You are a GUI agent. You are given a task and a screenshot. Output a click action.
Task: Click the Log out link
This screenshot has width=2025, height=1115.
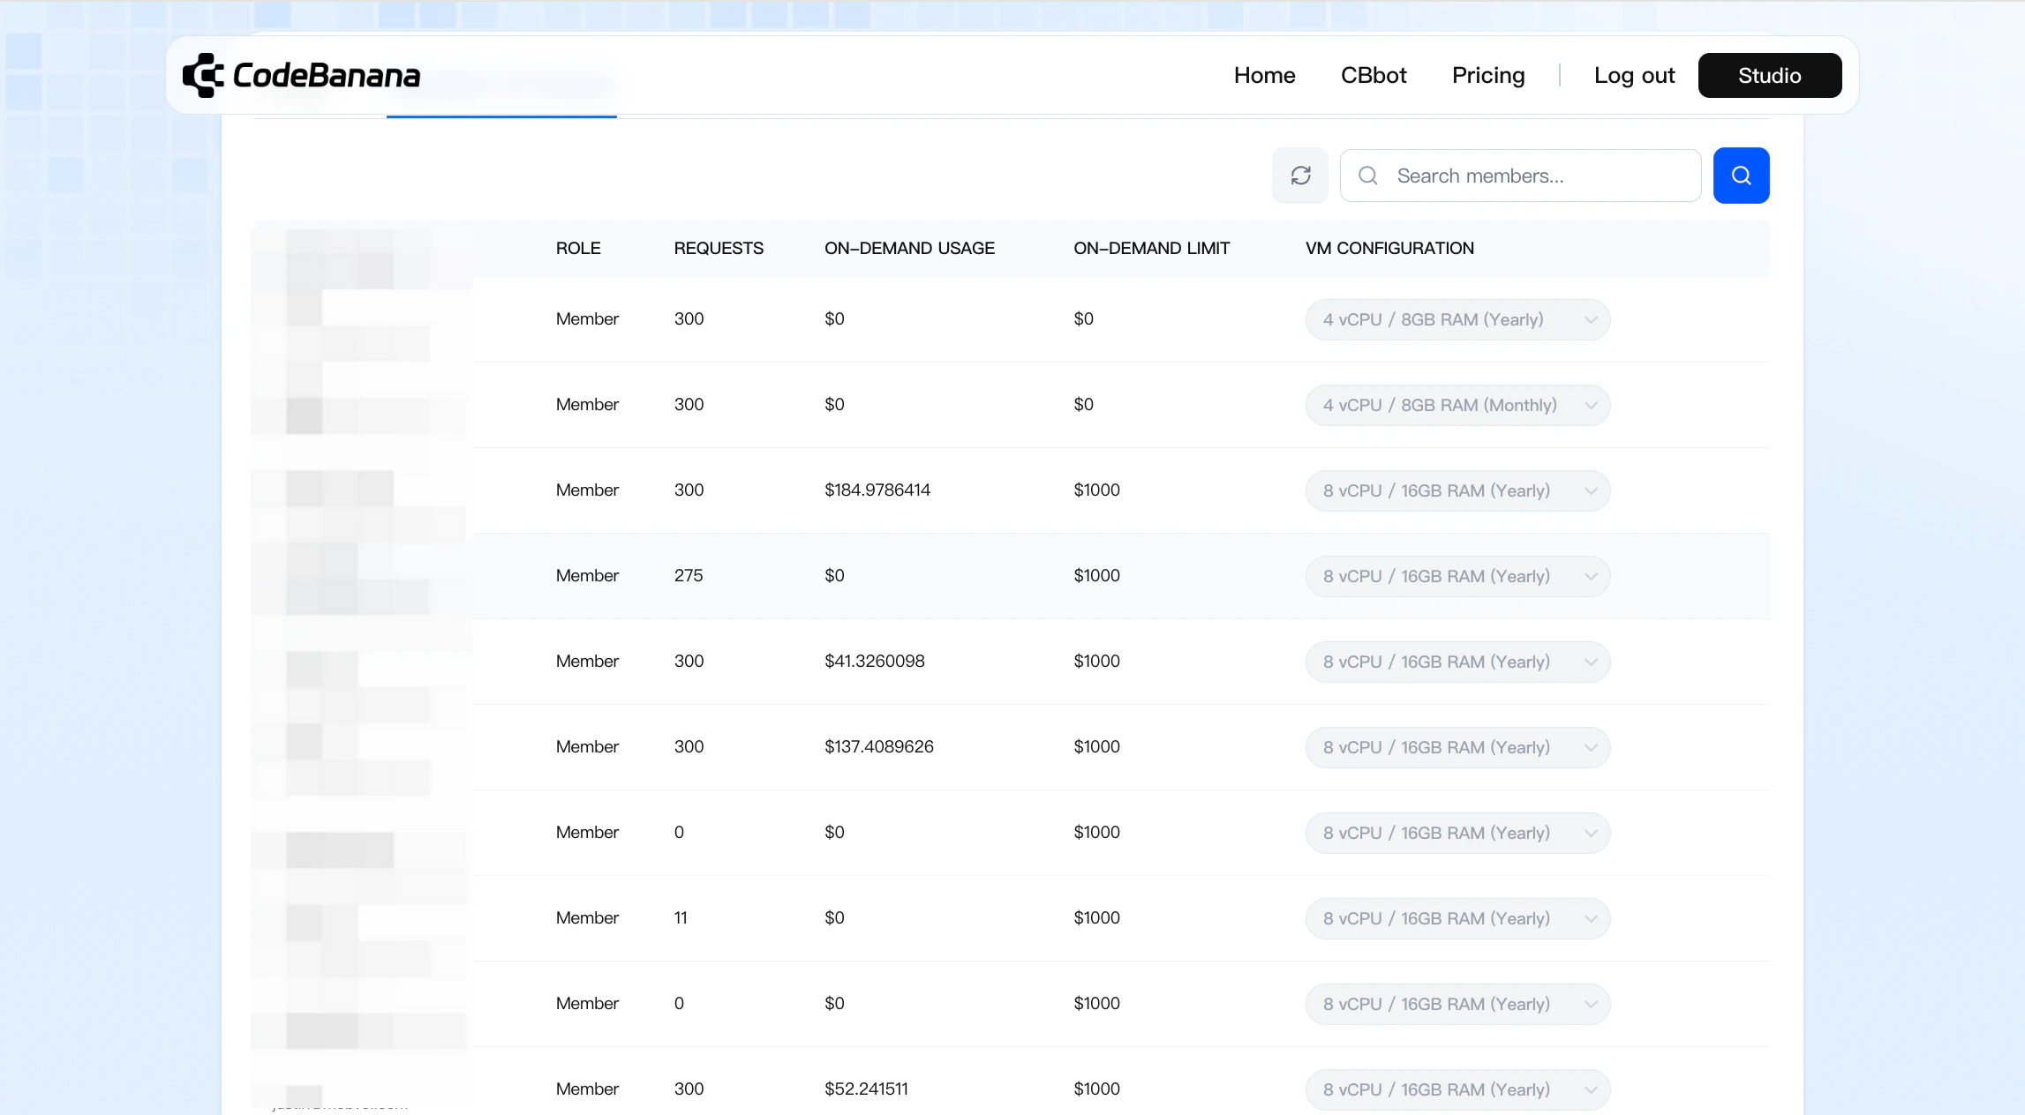pyautogui.click(x=1634, y=76)
